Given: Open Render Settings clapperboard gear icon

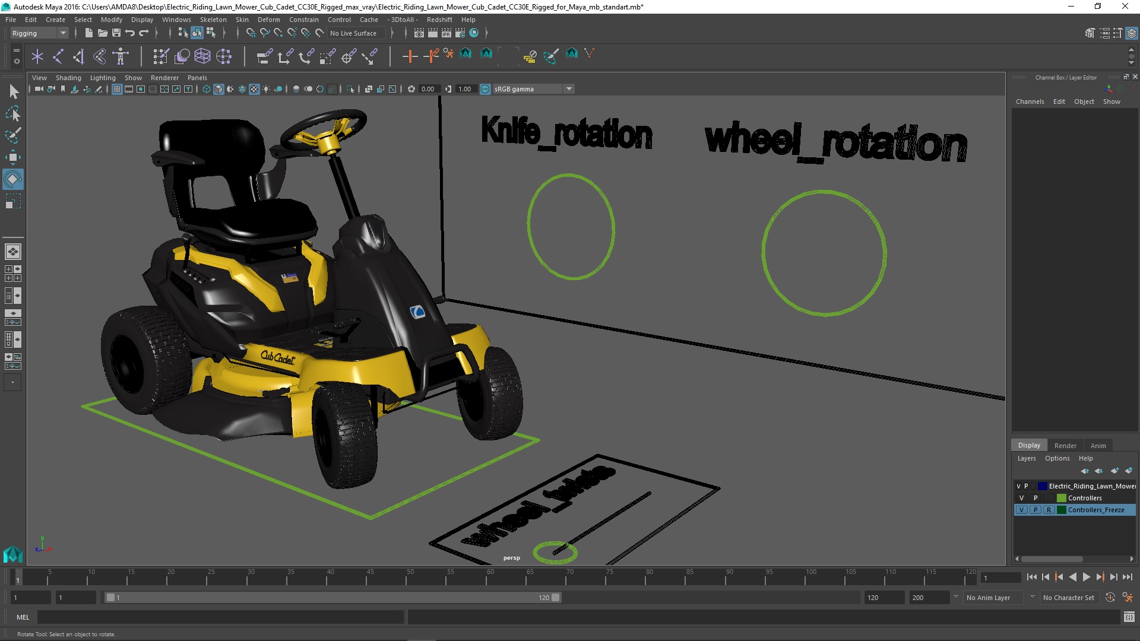Looking at the screenshot, I should [460, 33].
